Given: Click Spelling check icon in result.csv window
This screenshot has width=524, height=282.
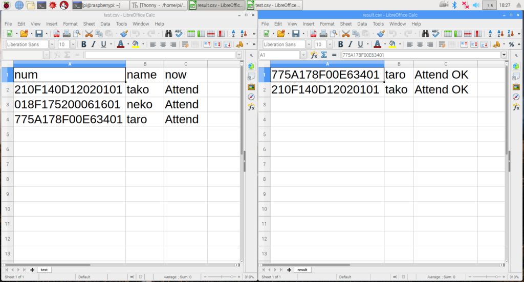Looking at the screenshot, I should pyautogui.click(x=434, y=34).
